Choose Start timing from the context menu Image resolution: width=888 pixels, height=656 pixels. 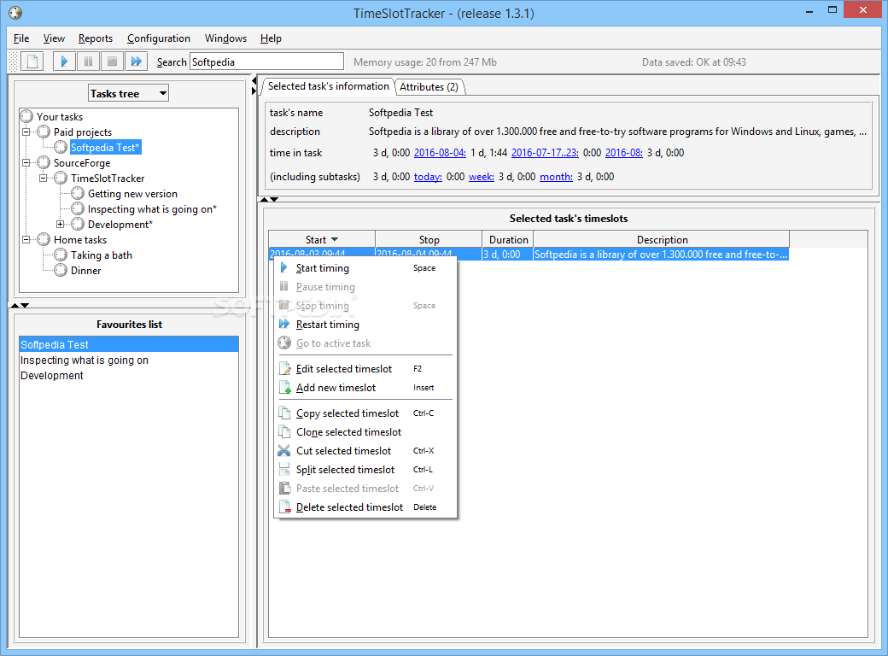tap(365, 268)
